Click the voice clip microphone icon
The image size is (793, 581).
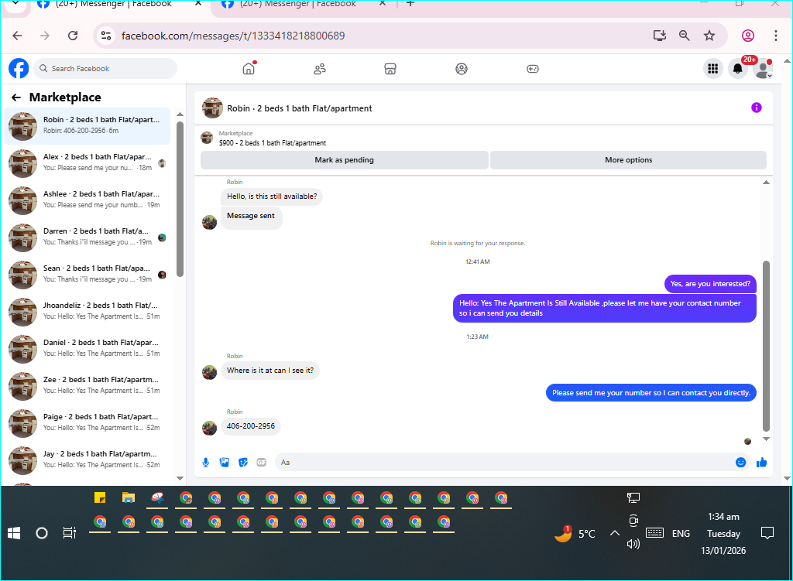point(206,463)
